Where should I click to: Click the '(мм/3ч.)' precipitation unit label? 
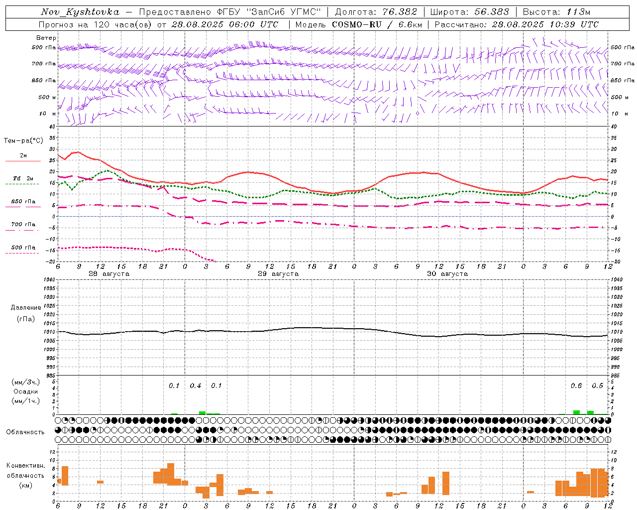[x=26, y=382]
